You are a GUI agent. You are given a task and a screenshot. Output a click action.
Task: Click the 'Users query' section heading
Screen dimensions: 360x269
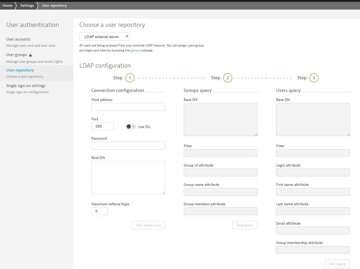[x=289, y=90]
